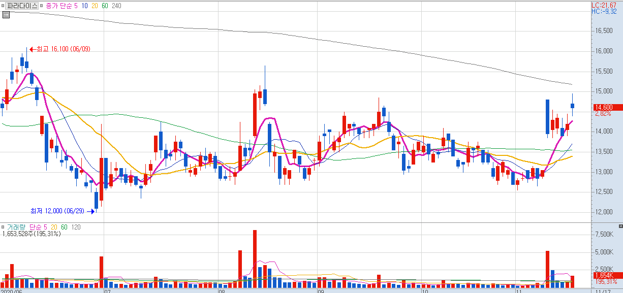
Task: Click the 14,000 price axis label
Action: tap(604, 132)
